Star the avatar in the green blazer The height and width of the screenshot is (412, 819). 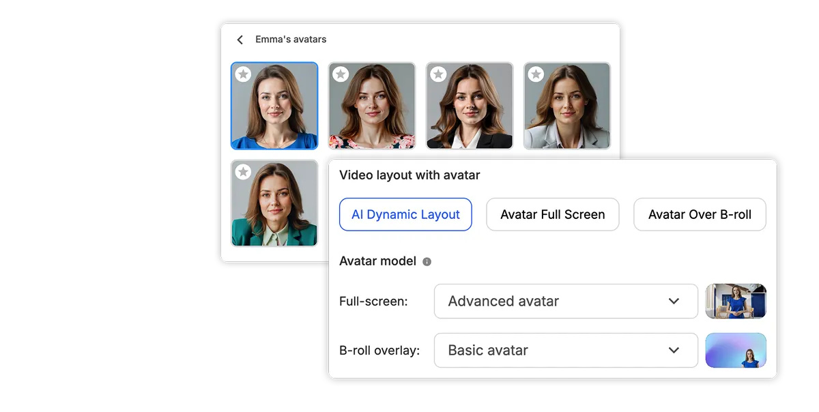point(243,172)
